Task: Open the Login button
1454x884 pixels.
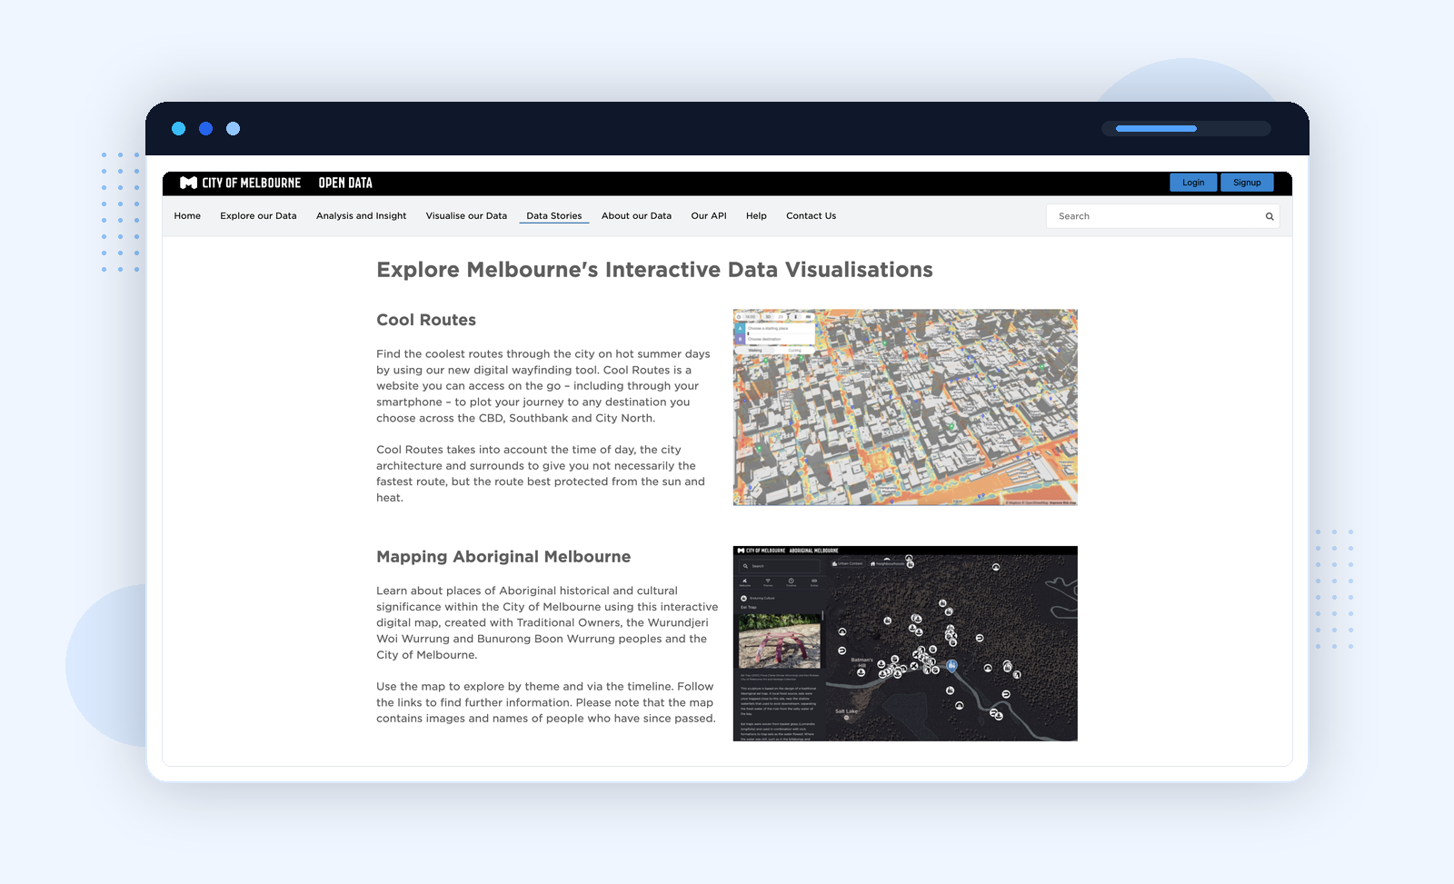Action: (x=1193, y=183)
